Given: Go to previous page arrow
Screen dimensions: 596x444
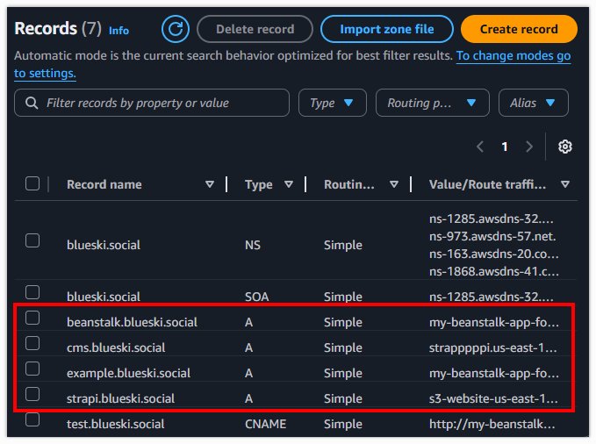Looking at the screenshot, I should [x=479, y=147].
